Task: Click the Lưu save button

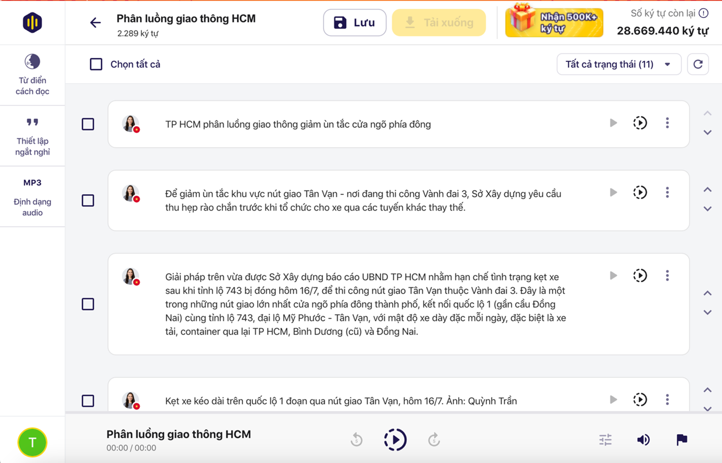Action: pos(354,23)
